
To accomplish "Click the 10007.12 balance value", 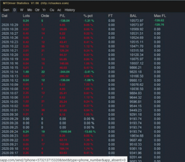I will (x=137, y=63).
